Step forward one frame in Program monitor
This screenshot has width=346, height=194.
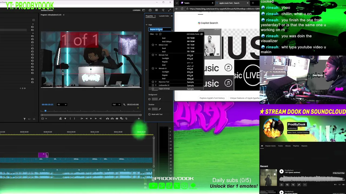click(95, 119)
